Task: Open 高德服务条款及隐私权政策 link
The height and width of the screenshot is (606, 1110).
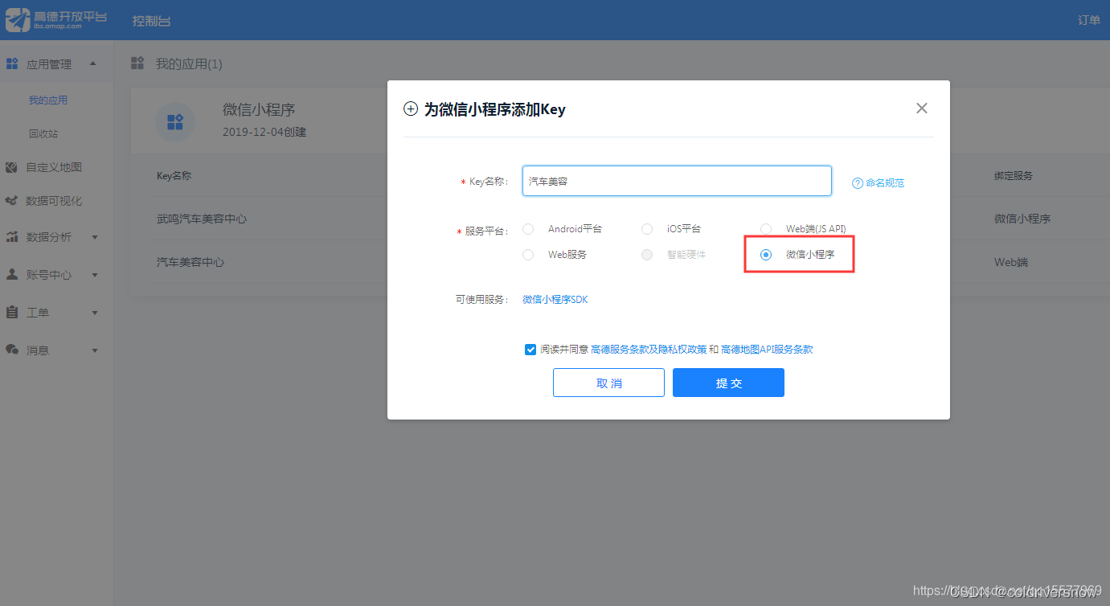Action: point(649,350)
